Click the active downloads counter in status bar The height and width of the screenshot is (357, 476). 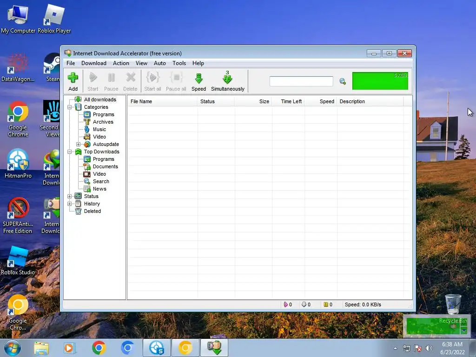[288, 304]
